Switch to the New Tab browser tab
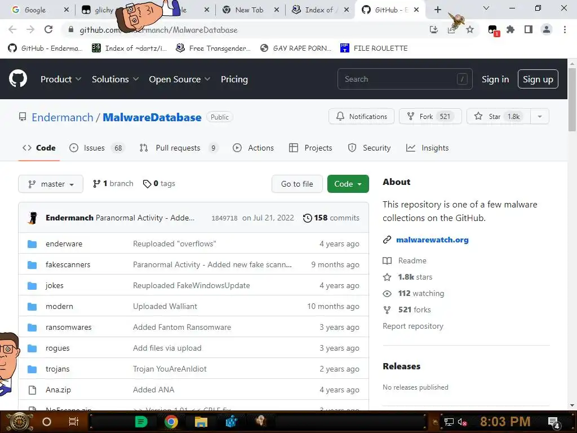The width and height of the screenshot is (577, 433). point(250,10)
